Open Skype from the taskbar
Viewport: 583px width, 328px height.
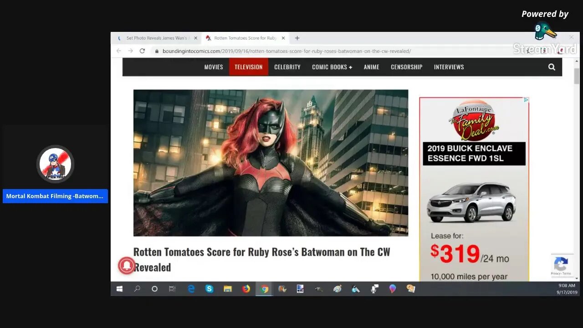(x=209, y=289)
